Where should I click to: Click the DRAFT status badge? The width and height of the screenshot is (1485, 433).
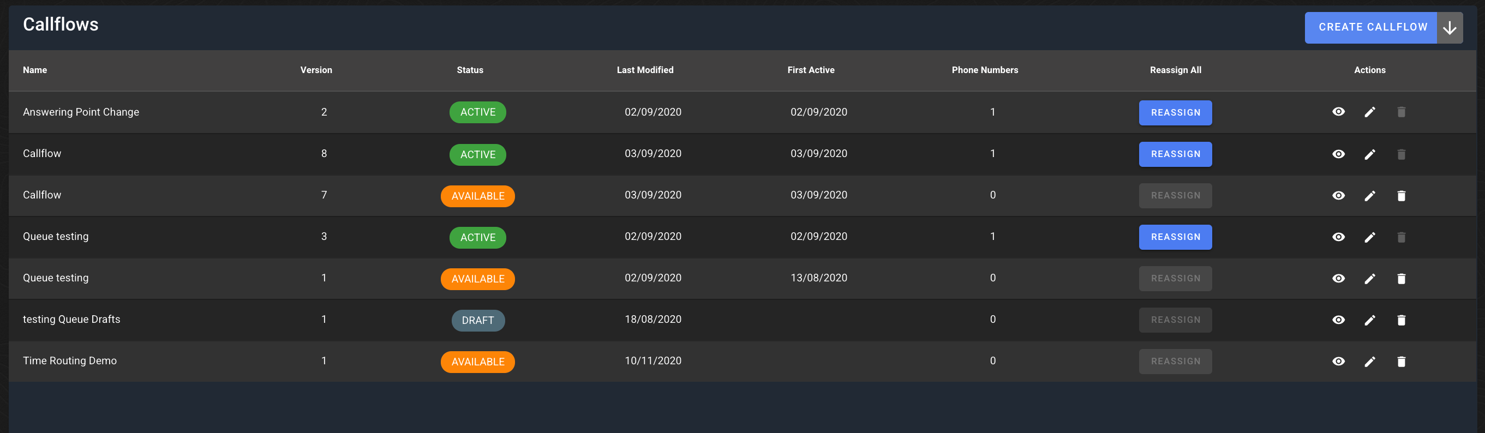(x=477, y=321)
